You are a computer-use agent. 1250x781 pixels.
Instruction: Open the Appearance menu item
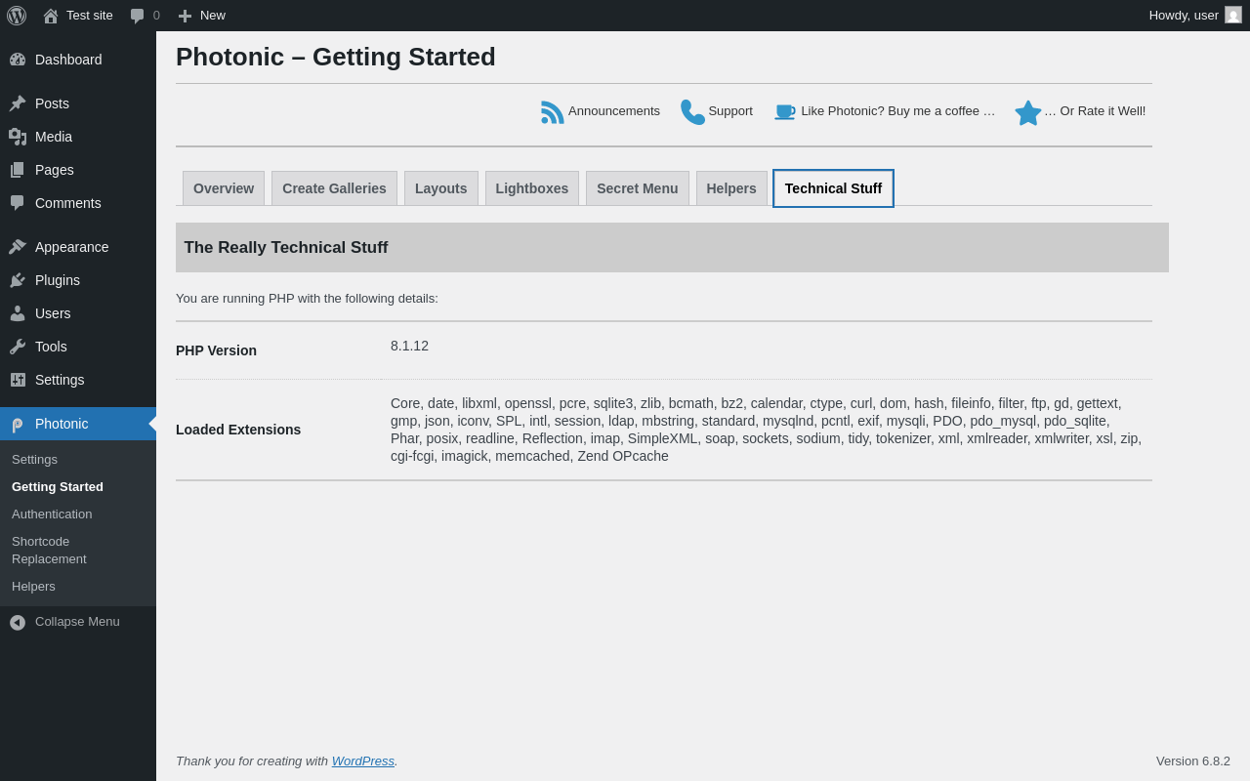click(72, 247)
